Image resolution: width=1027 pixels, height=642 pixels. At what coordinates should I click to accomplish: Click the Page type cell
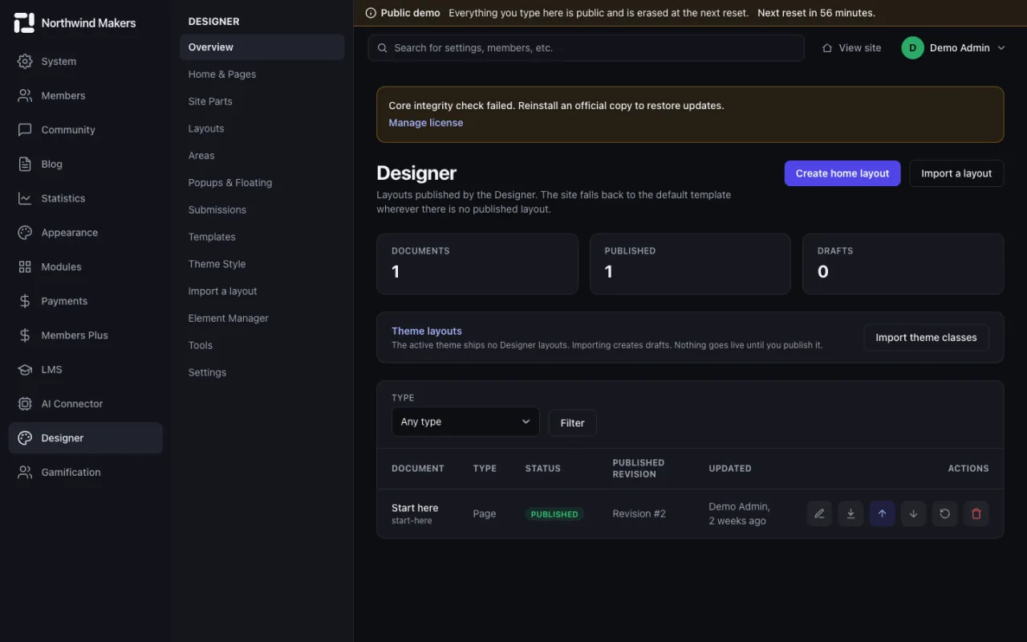point(485,514)
